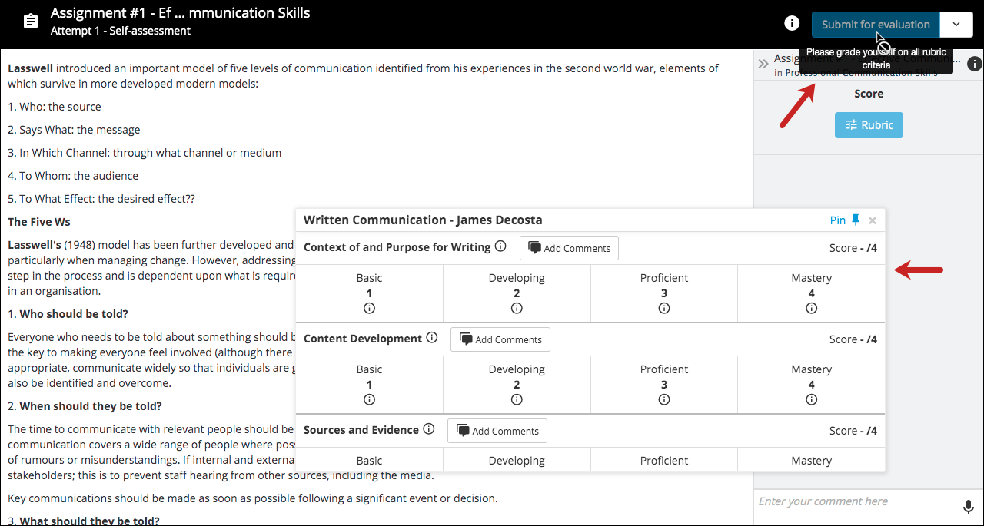Select Mastery 4 for Context of and Purpose

(x=812, y=293)
